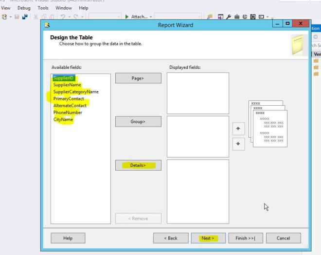Click the Solution Explorer toolbar icon

tap(220, 17)
